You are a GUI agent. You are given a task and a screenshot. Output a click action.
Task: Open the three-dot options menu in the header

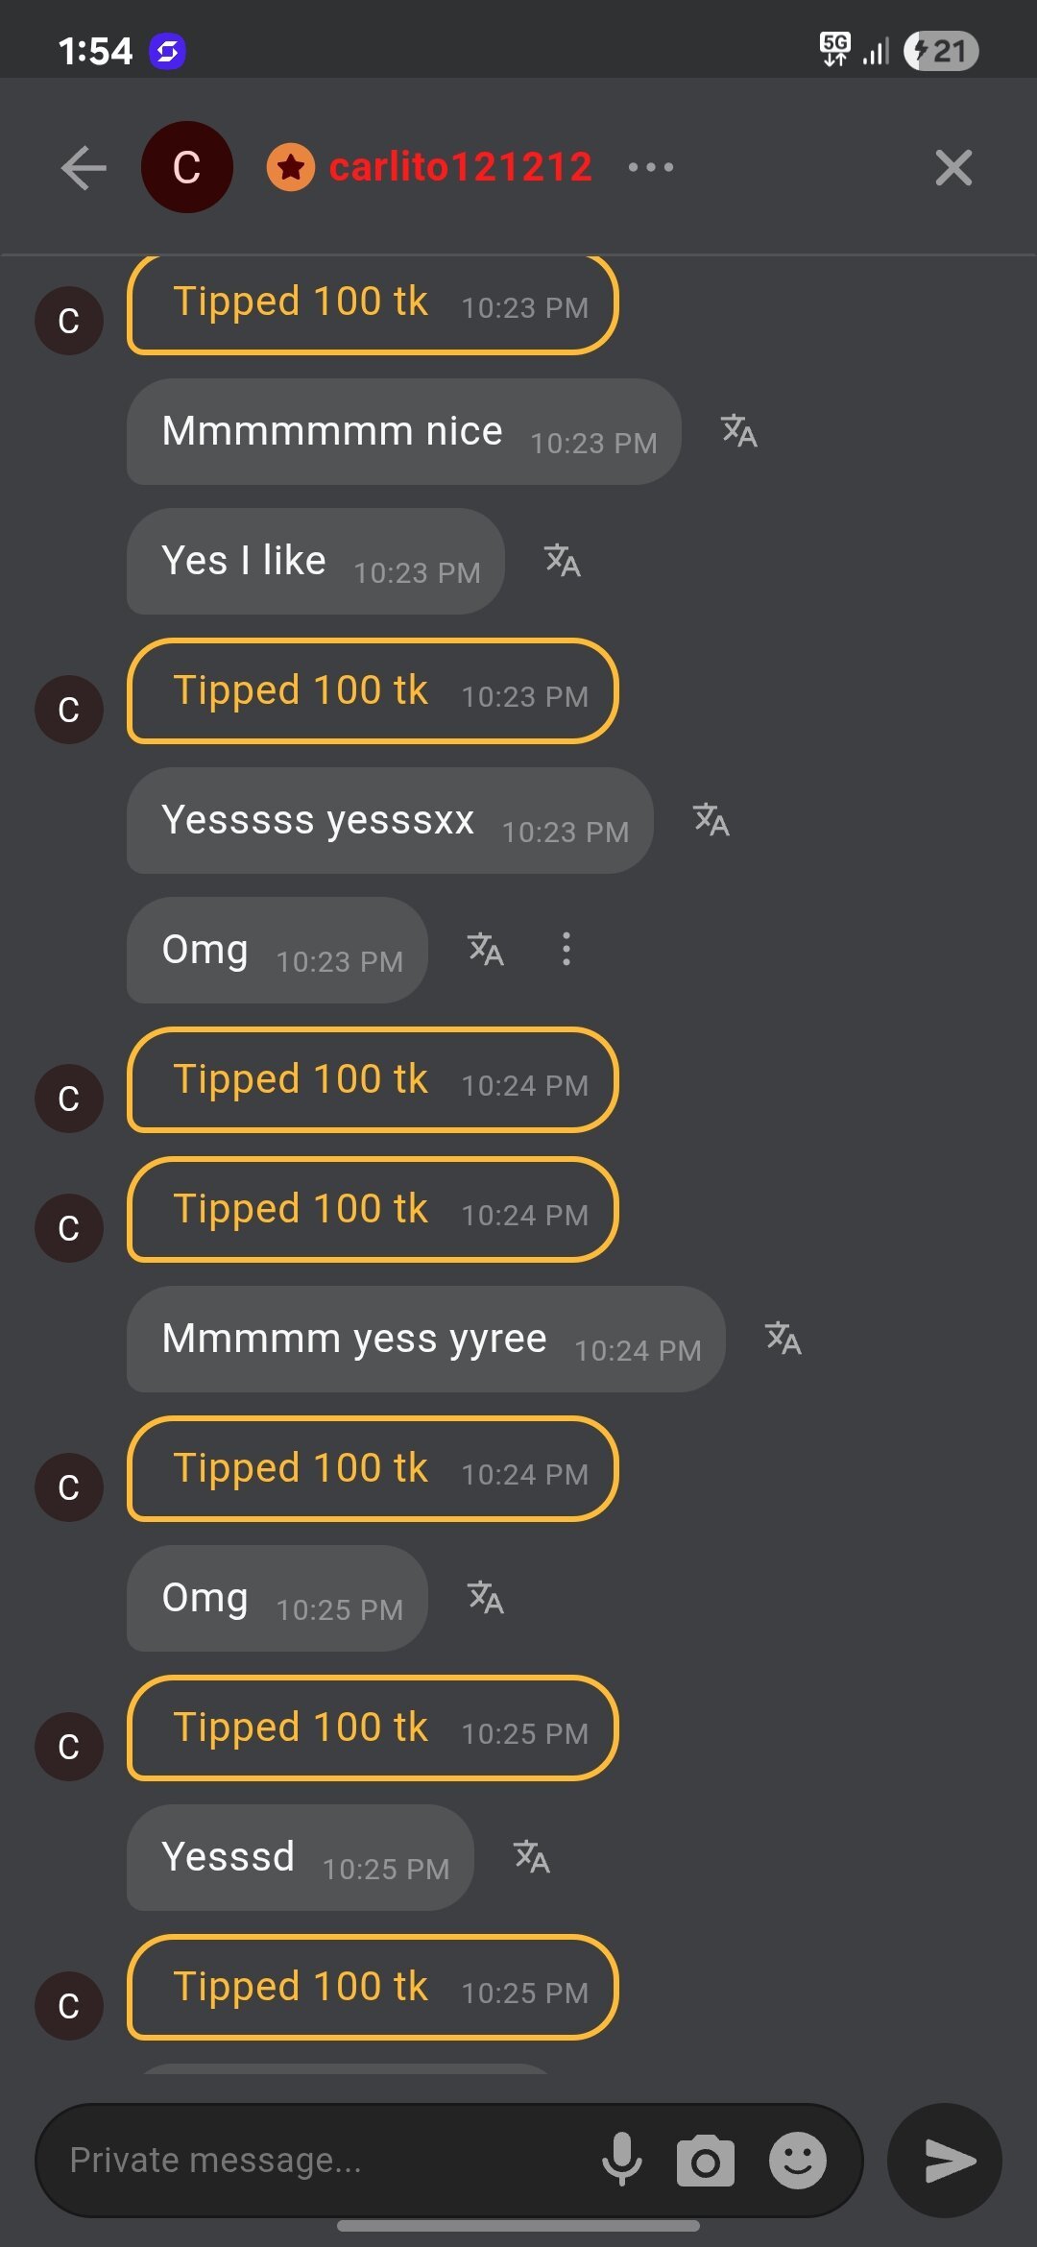651,167
